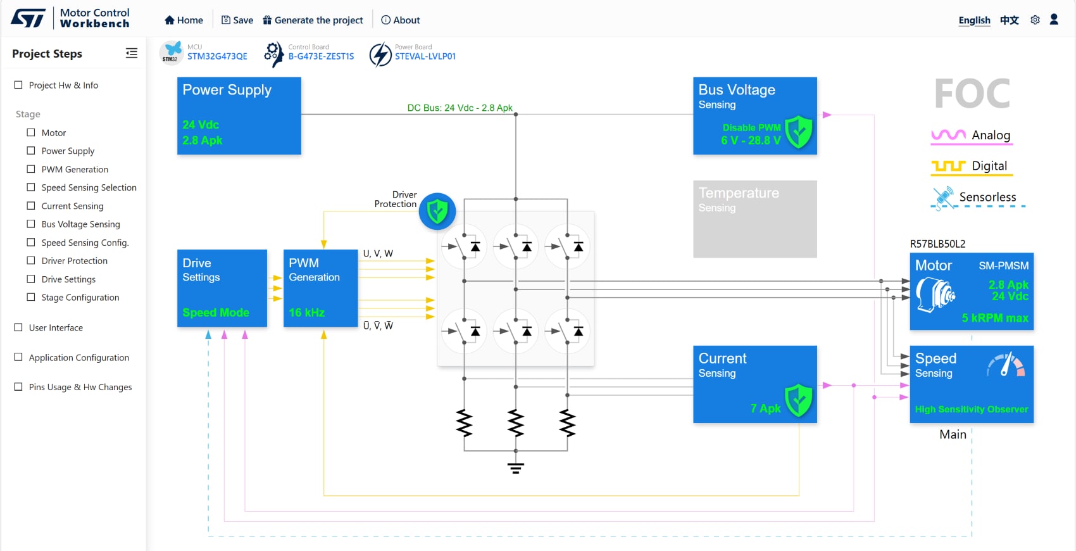Click the leftmost shunt resistor symbol
Screen dimensions: 1076x551
(464, 422)
